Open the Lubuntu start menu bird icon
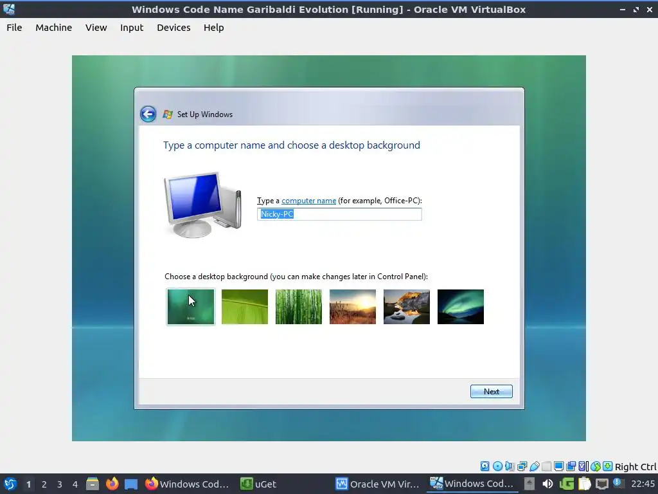 pyautogui.click(x=10, y=484)
